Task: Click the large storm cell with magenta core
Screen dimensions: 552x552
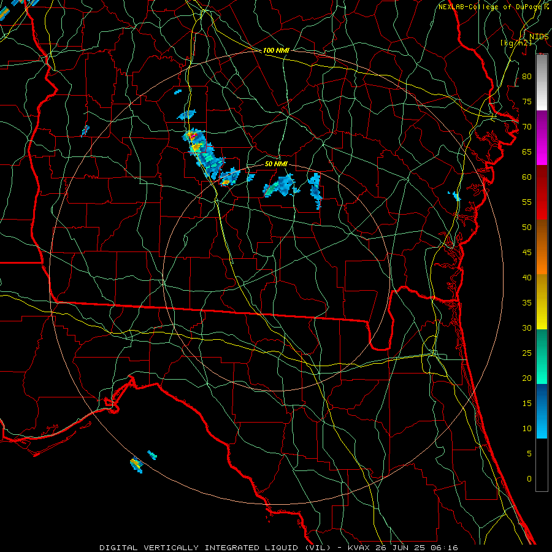Action: (x=203, y=153)
